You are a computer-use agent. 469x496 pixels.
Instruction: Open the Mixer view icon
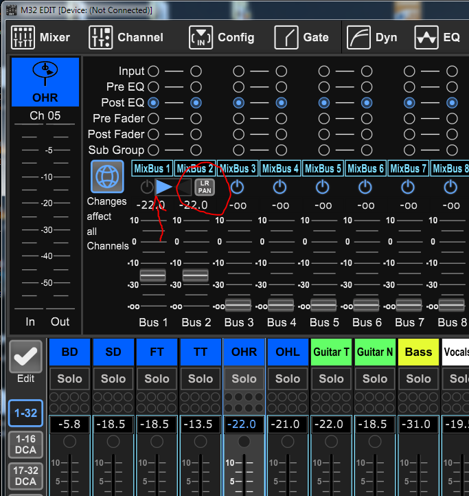[23, 37]
